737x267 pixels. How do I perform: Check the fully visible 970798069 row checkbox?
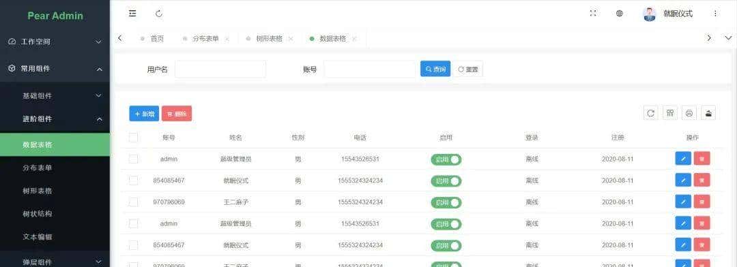134,202
